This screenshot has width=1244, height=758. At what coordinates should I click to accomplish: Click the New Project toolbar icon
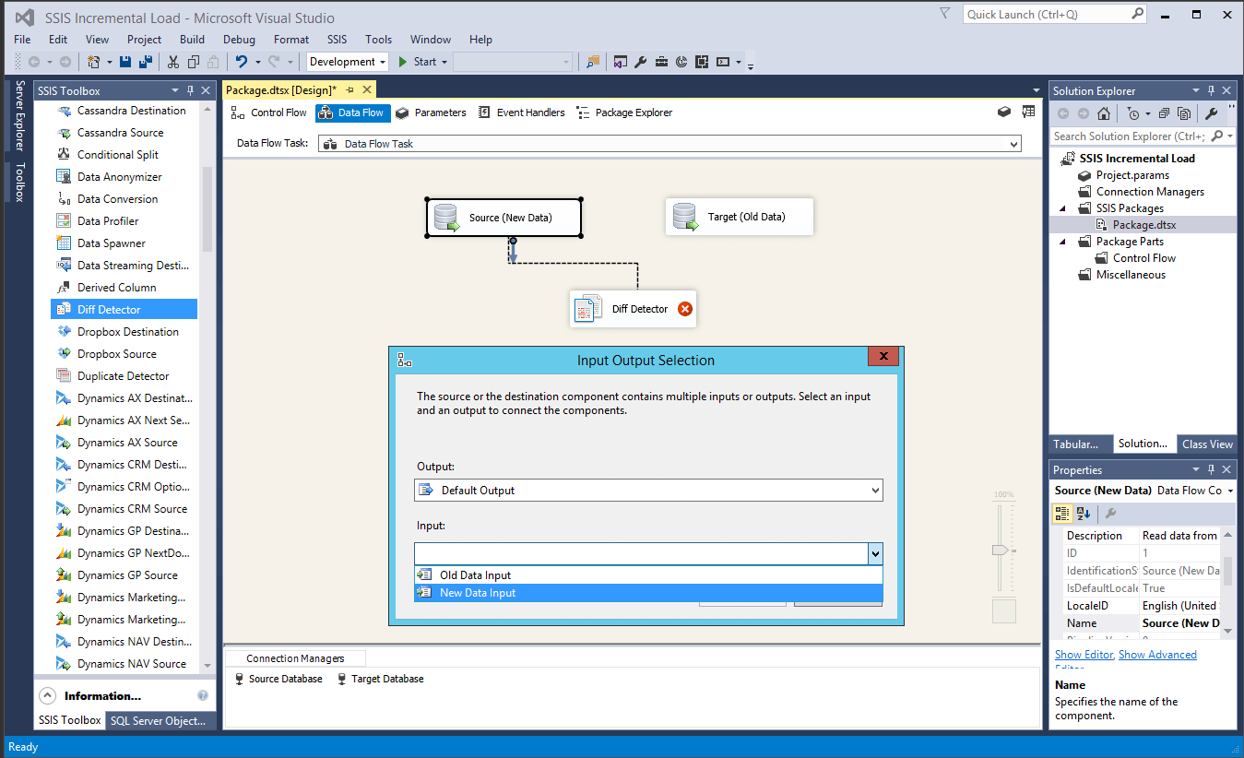tap(93, 62)
